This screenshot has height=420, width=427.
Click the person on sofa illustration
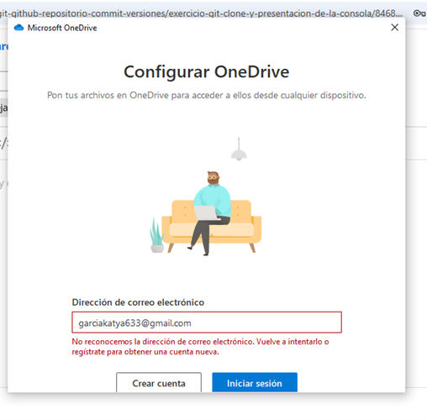pyautogui.click(x=206, y=197)
